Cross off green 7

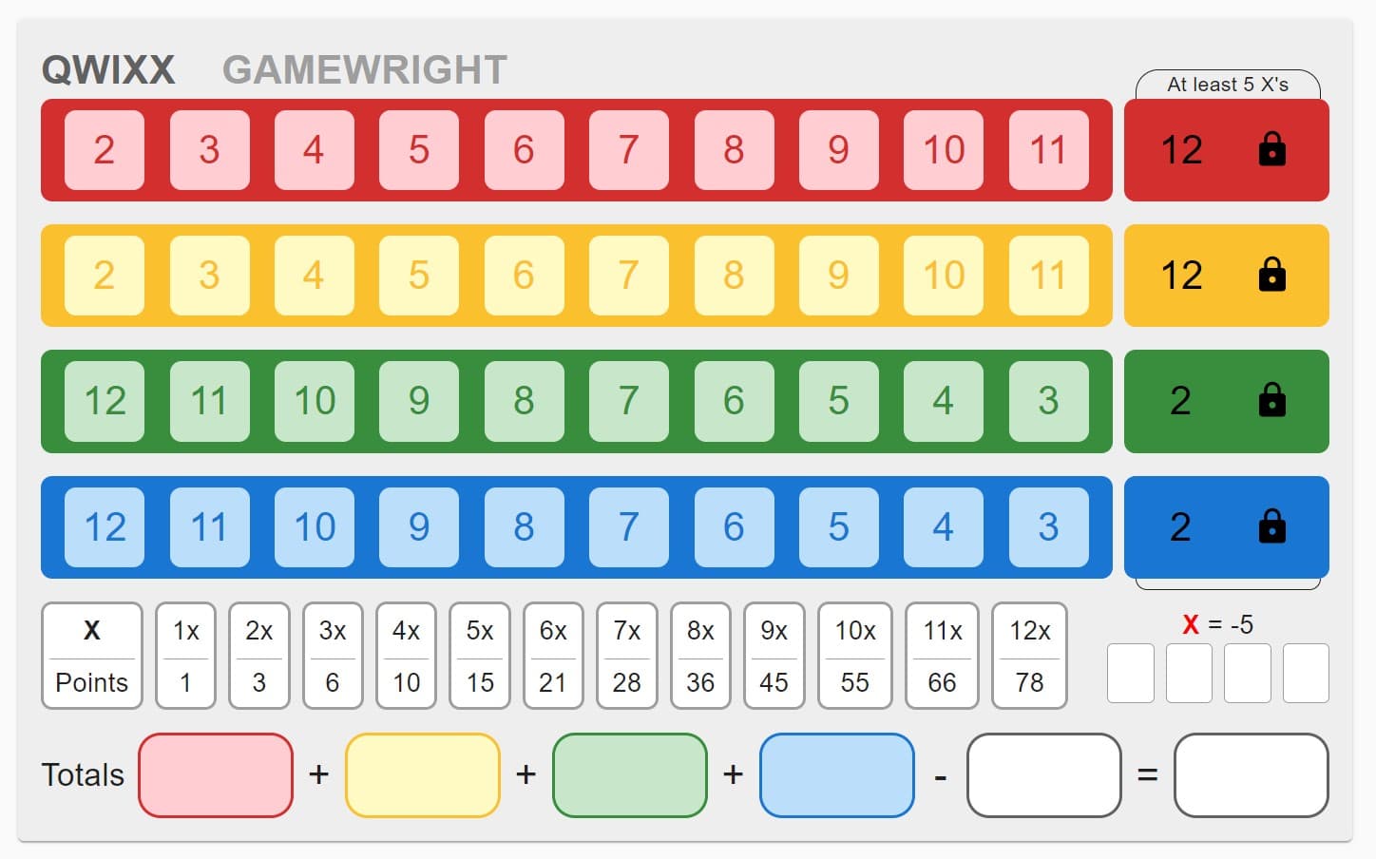click(629, 400)
